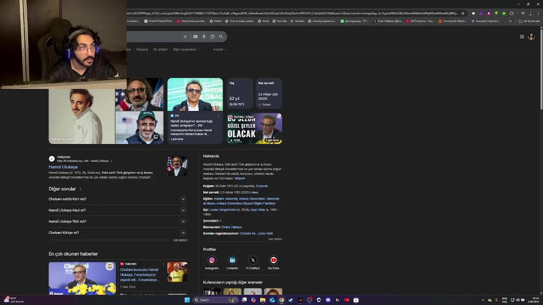Viewport: 543px width, 305px height.
Task: Open the Chobani Inc. organization link
Action: pyautogui.click(x=248, y=233)
